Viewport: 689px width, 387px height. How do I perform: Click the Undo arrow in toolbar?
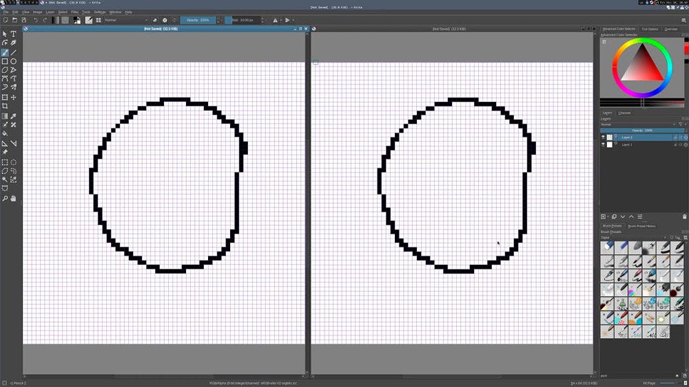click(35, 20)
